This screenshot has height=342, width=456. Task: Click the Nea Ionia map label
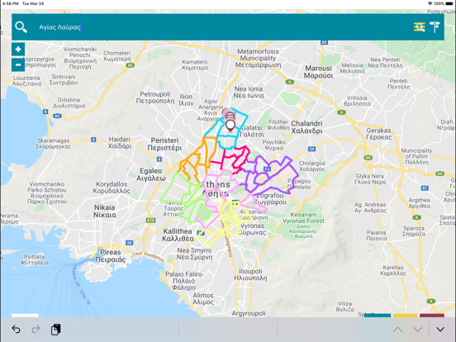[x=249, y=93]
